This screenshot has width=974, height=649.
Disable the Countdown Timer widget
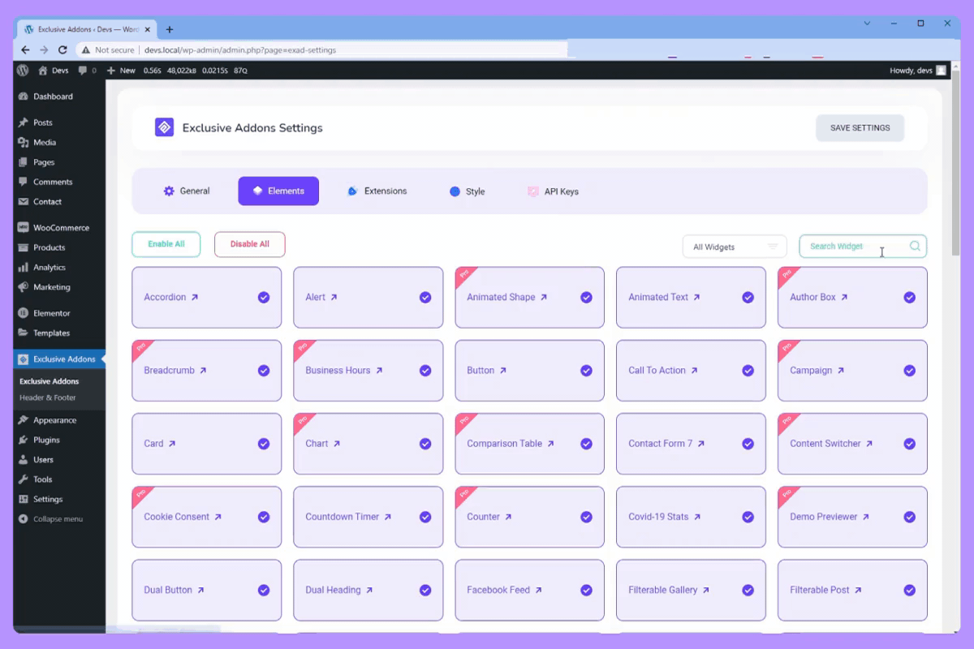(x=425, y=516)
